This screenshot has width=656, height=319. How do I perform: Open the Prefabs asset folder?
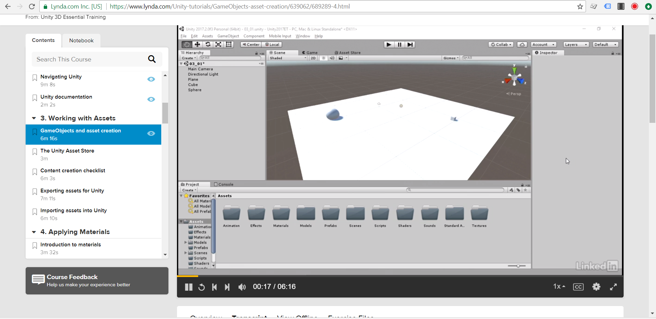point(330,216)
